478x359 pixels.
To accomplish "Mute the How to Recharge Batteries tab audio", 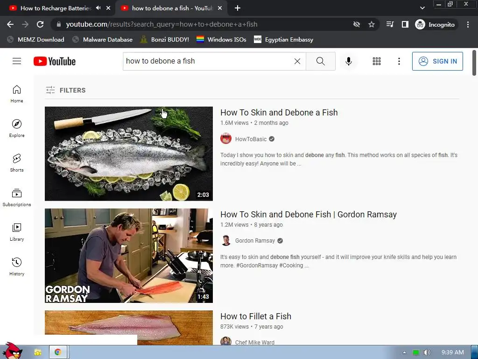I will click(98, 8).
